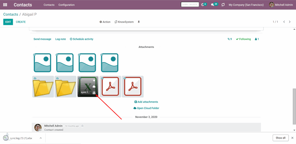Image resolution: width=296 pixels, height=144 pixels.
Task: Click the Attachments section heading
Action: (146, 47)
